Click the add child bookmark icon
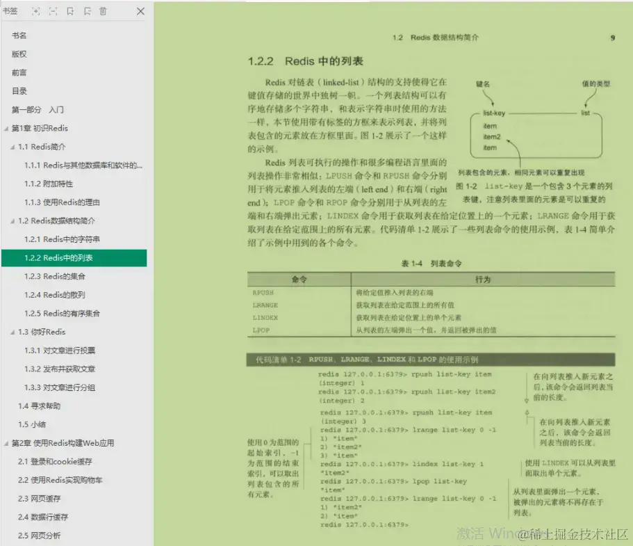The width and height of the screenshot is (633, 546). [x=87, y=11]
